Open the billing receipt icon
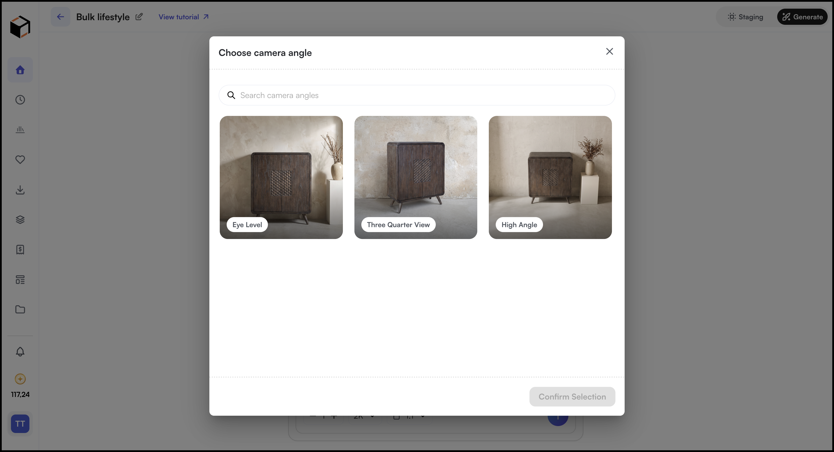Screen dimensions: 834x452 [20, 249]
